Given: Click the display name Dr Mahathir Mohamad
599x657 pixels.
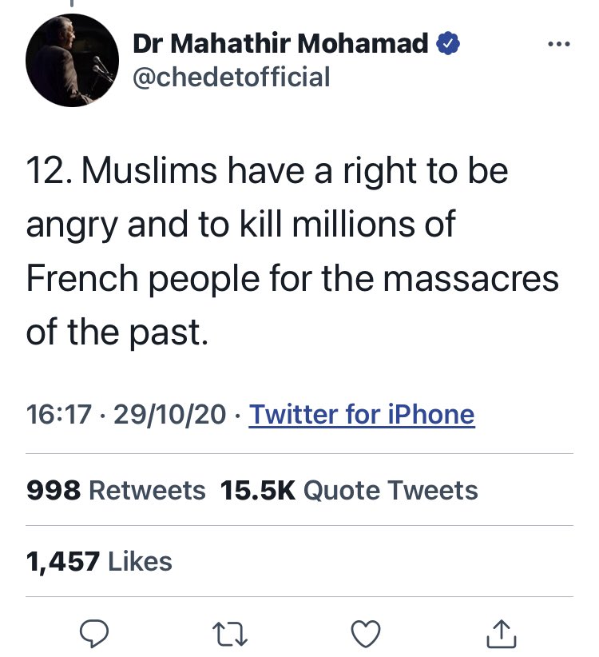Looking at the screenshot, I should (280, 45).
